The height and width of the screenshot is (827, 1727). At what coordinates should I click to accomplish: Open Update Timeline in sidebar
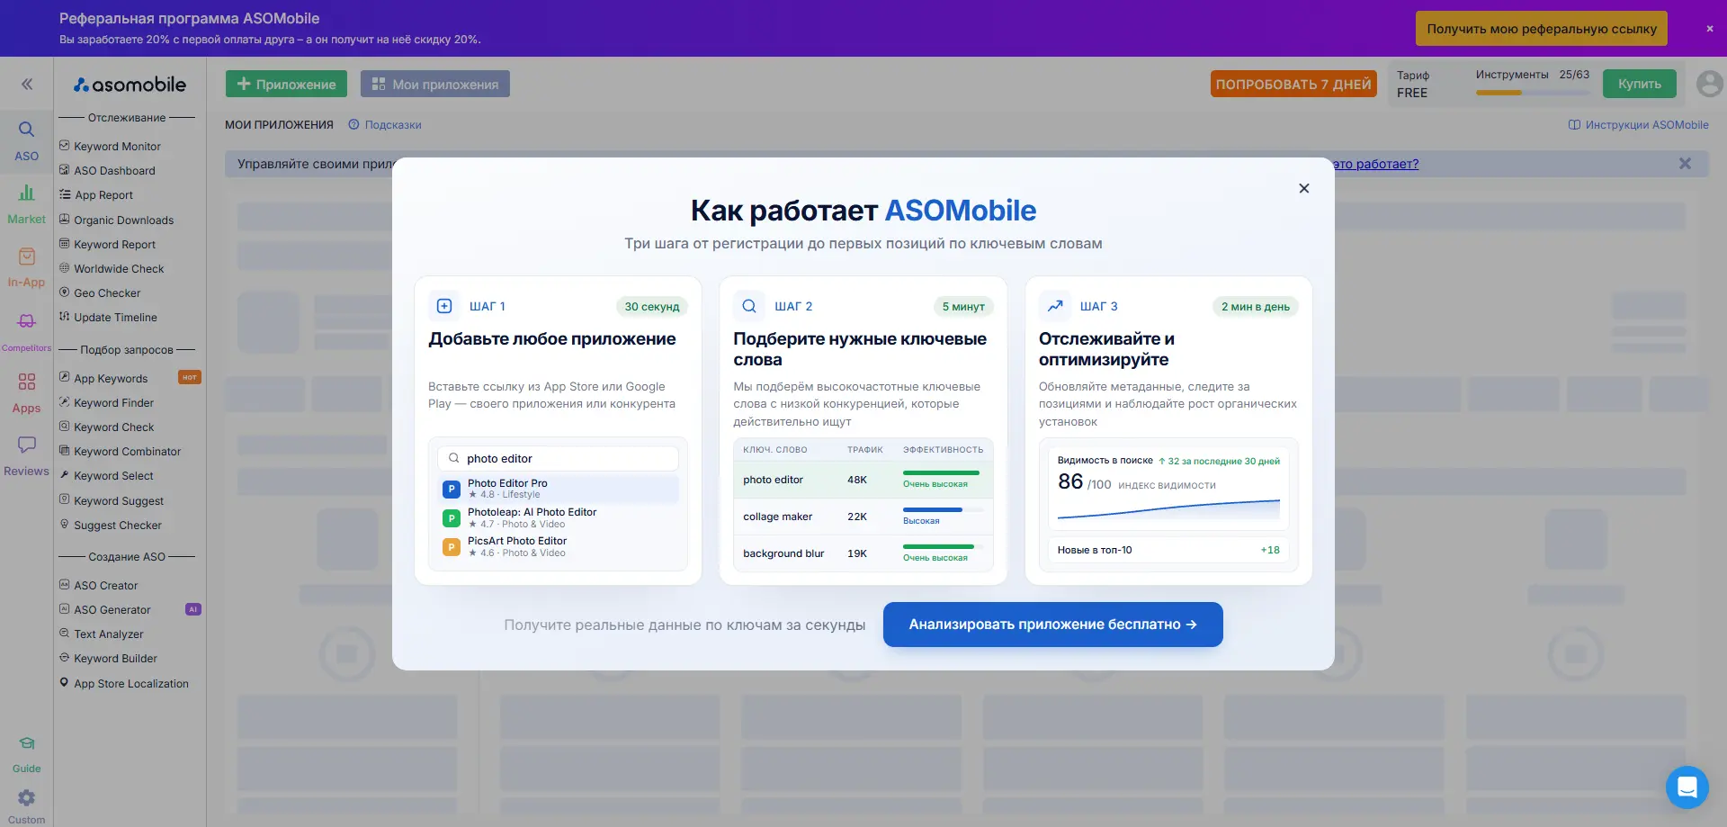[x=115, y=317]
